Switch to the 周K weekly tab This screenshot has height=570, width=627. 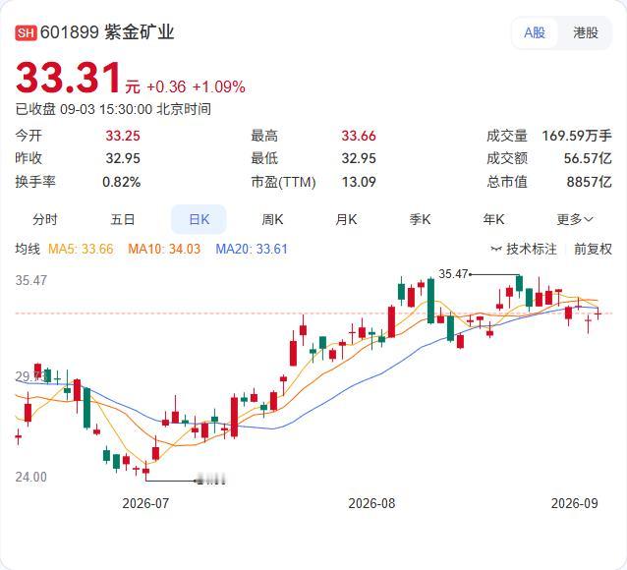pos(272,219)
